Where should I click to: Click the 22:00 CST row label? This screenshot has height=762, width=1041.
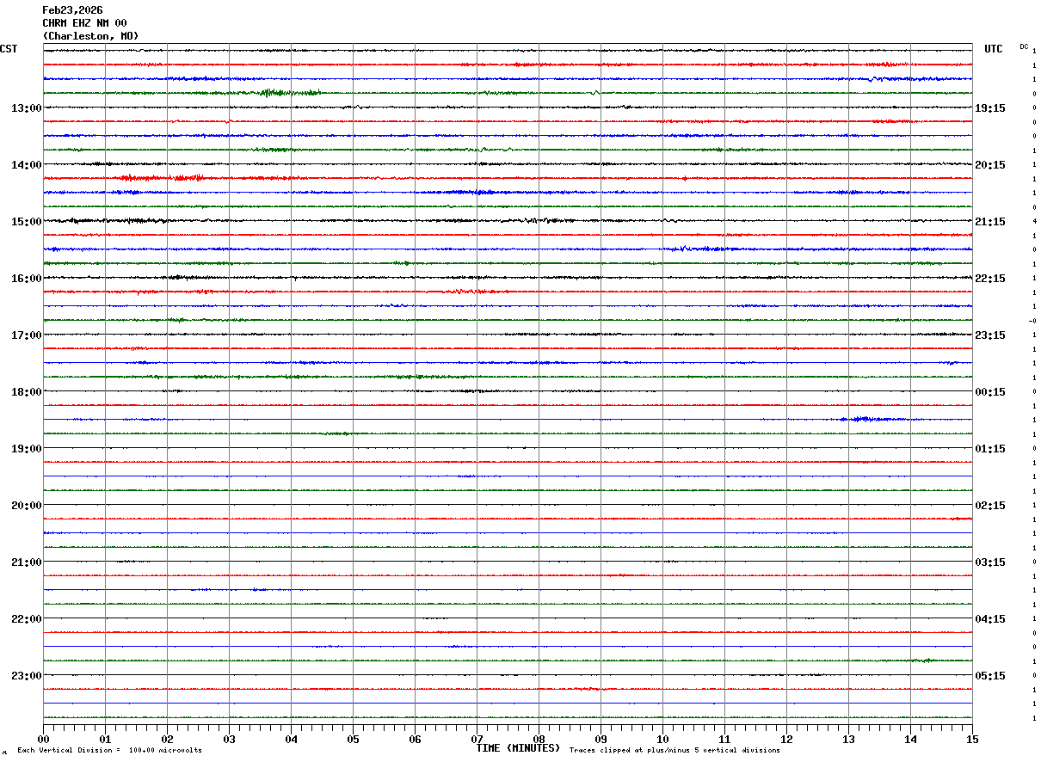(x=26, y=619)
